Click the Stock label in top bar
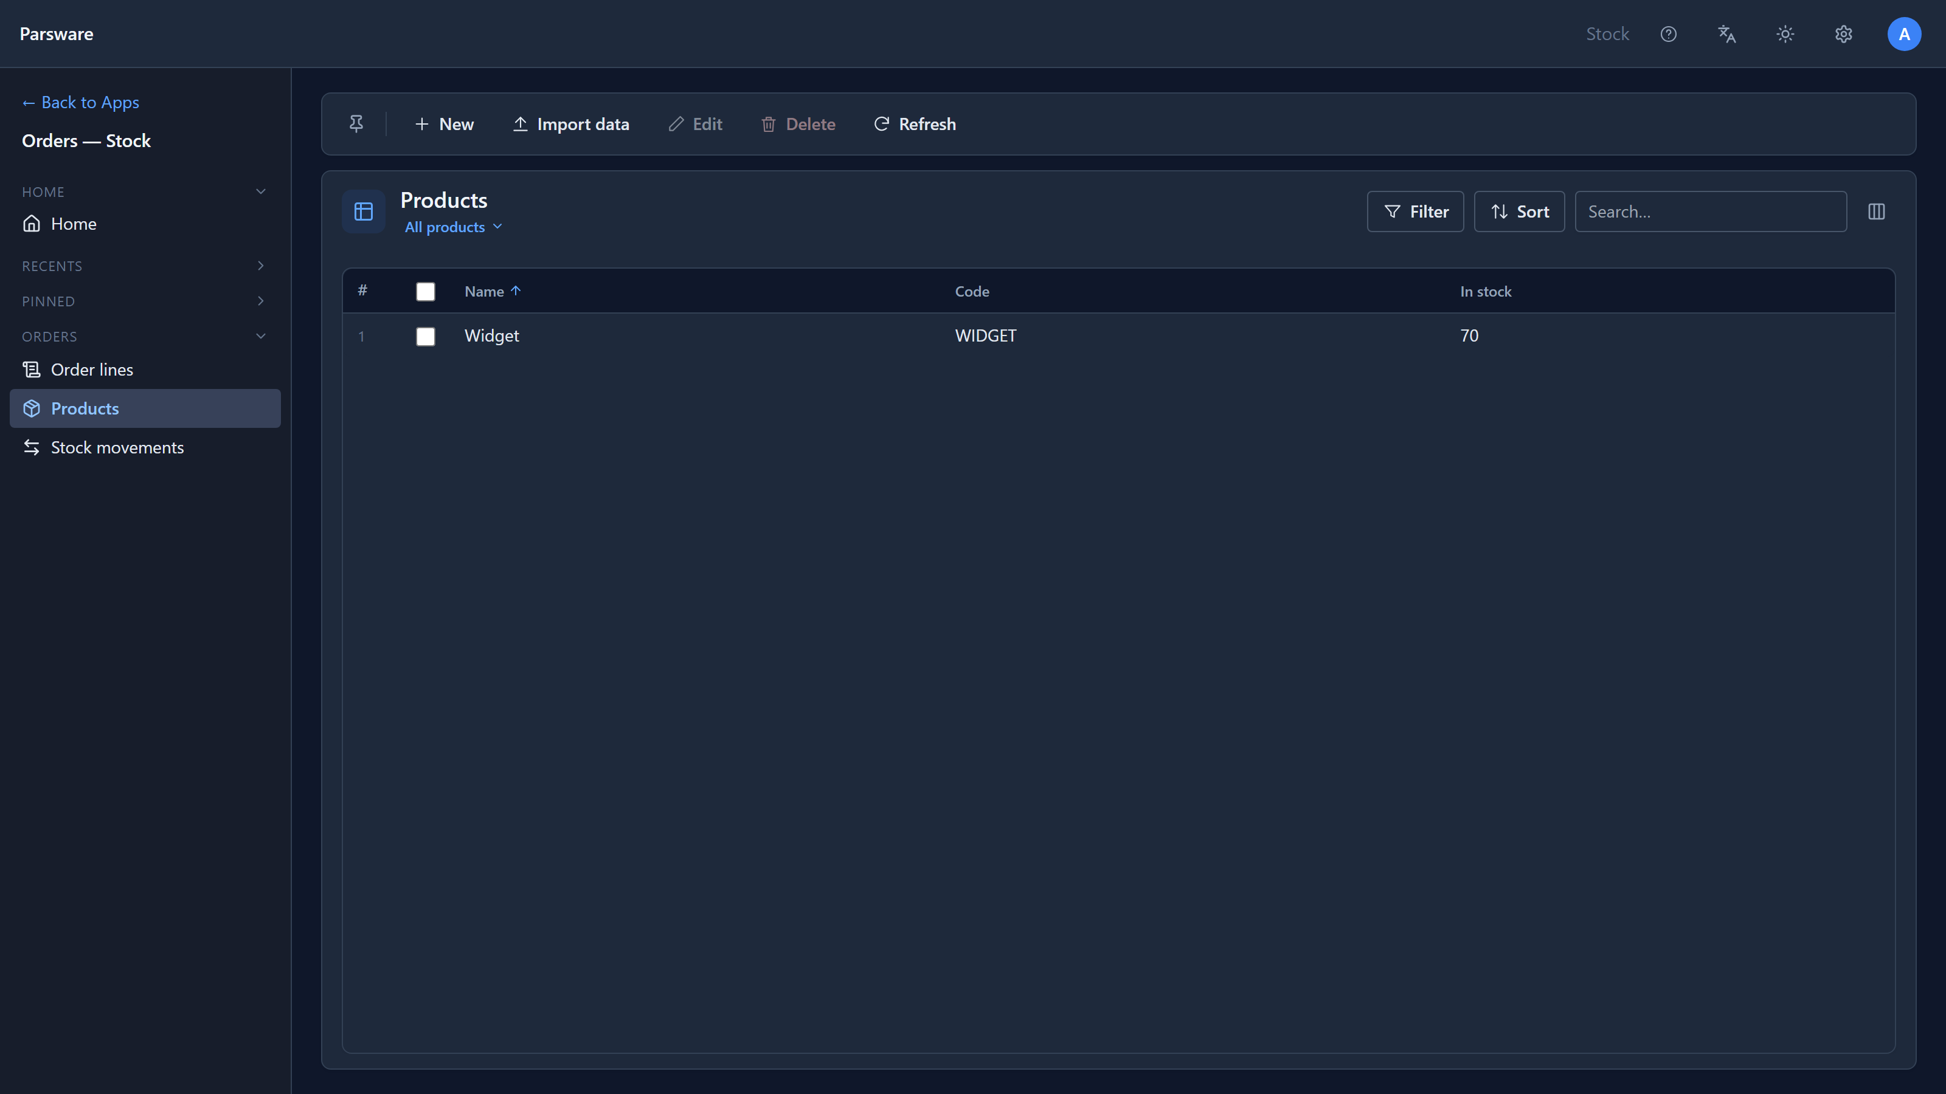Image resolution: width=1946 pixels, height=1094 pixels. click(1607, 34)
